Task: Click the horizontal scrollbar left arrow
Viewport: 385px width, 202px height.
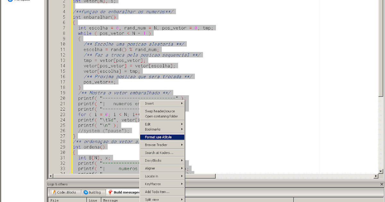Action: pos(50,176)
